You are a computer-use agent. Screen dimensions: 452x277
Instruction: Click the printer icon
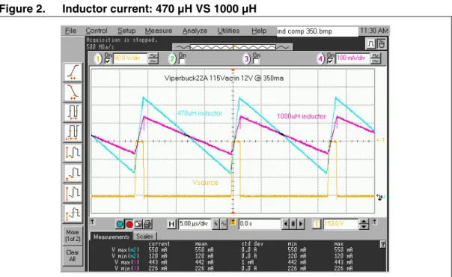(147, 224)
